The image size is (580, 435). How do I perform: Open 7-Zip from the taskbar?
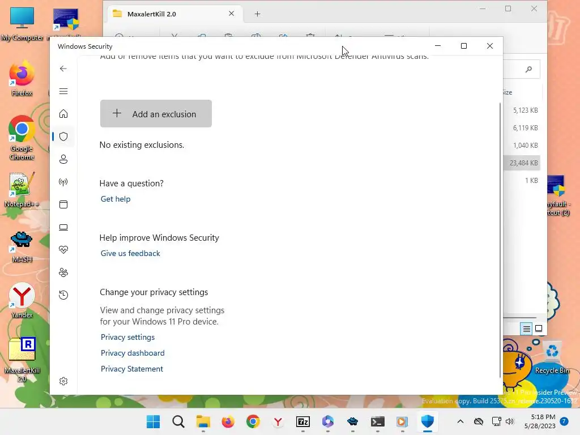click(303, 421)
